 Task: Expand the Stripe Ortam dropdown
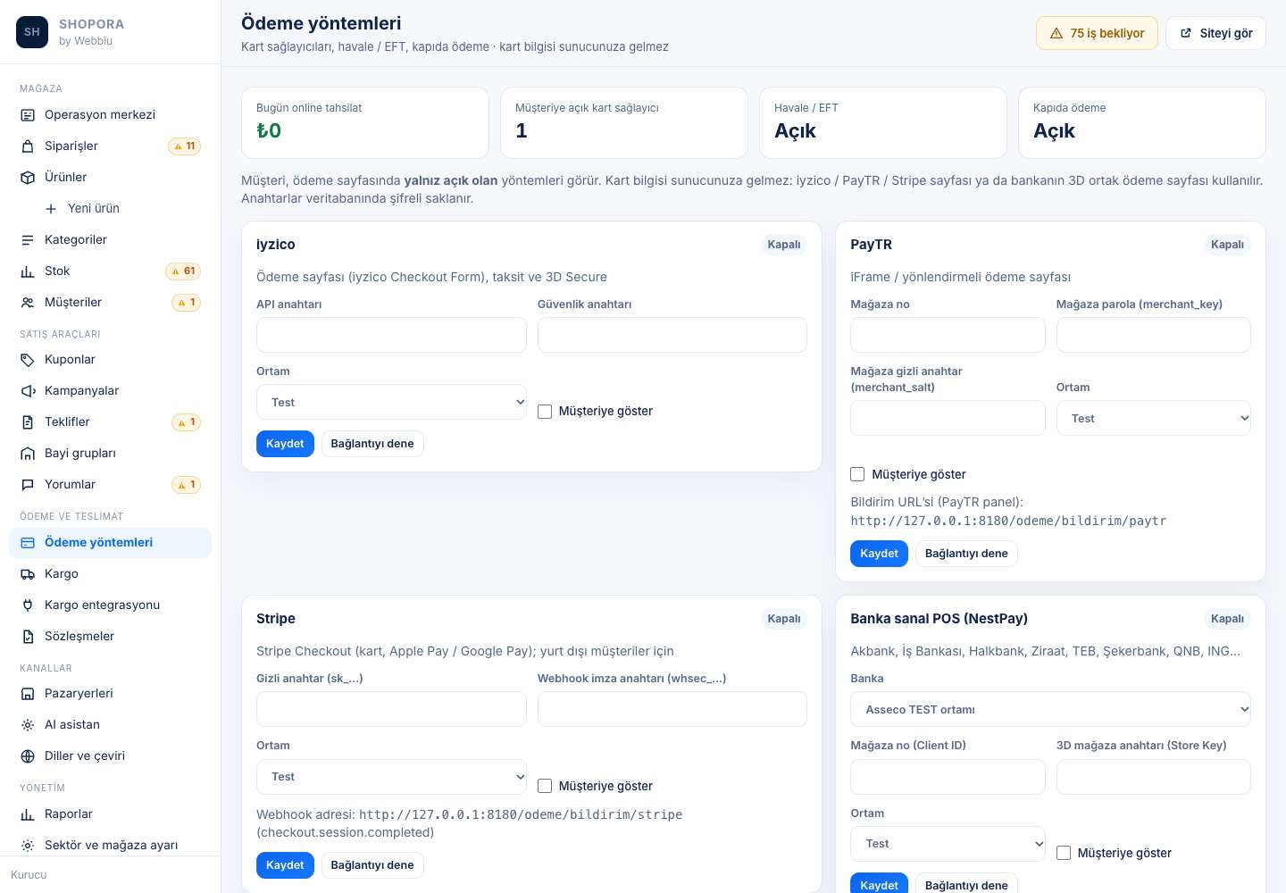[x=391, y=776]
